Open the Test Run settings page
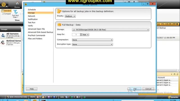This screenshot has width=180, height=101. tap(31, 22)
